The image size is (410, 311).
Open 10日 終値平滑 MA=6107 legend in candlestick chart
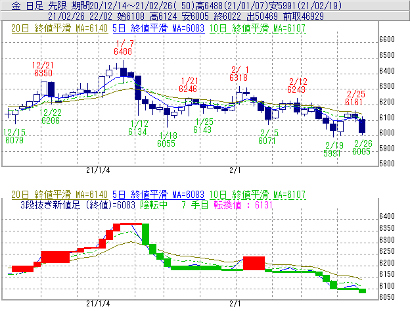click(258, 28)
